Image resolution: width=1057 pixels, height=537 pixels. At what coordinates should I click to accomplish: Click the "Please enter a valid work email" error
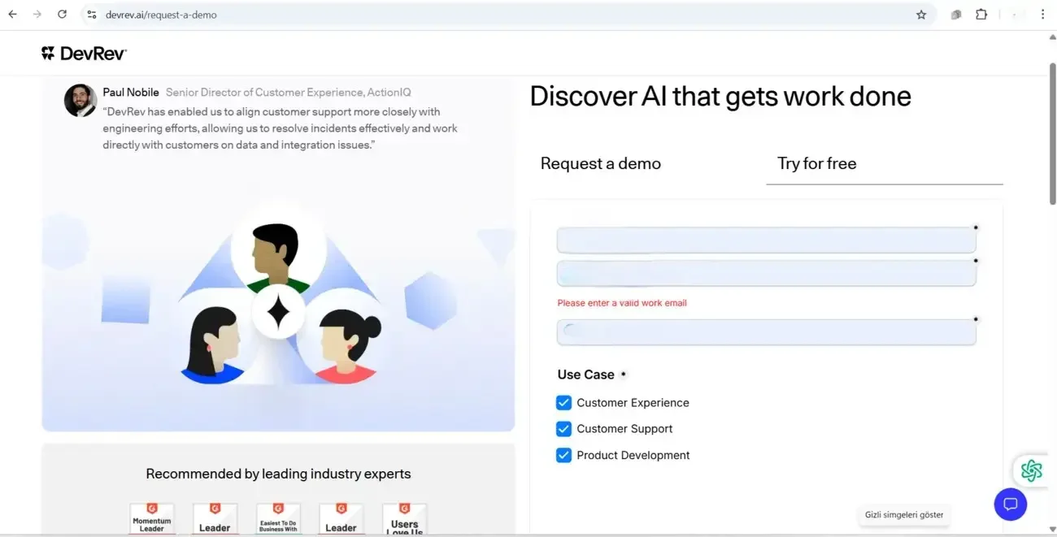[x=622, y=303]
